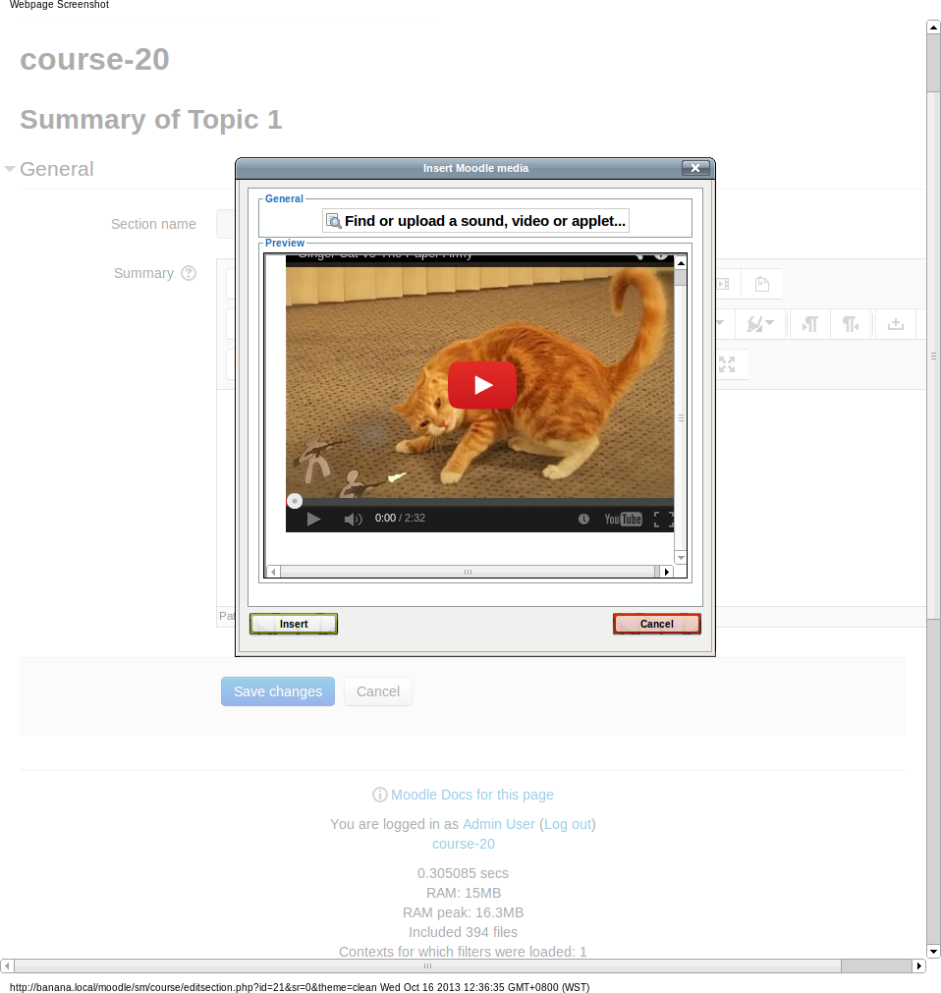Close the Insert Moodle media dialog window

pyautogui.click(x=695, y=168)
